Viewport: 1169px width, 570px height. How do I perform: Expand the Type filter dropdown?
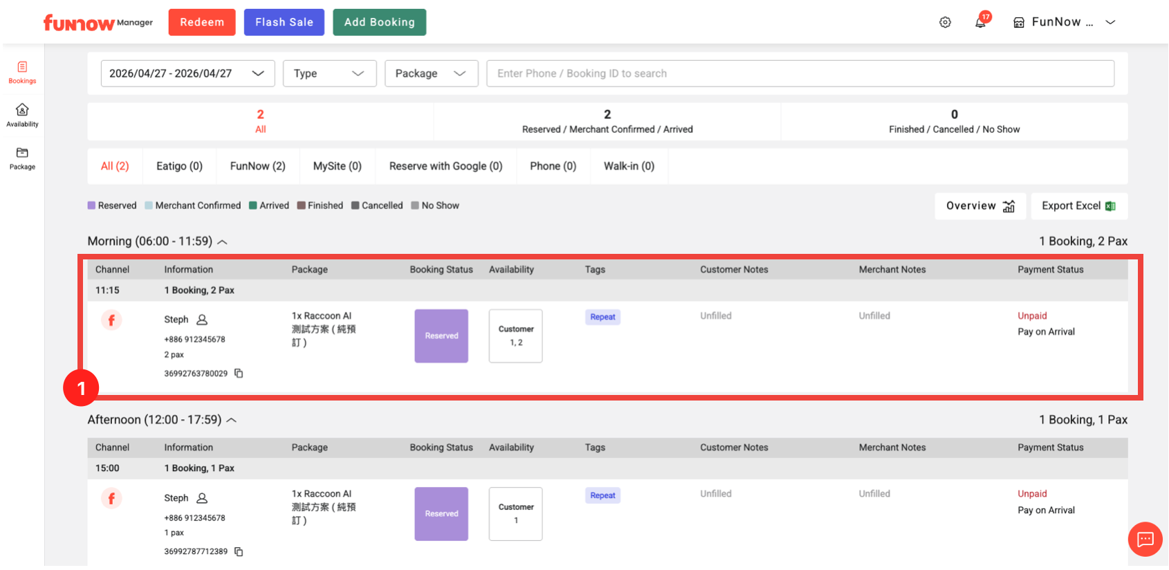point(329,73)
